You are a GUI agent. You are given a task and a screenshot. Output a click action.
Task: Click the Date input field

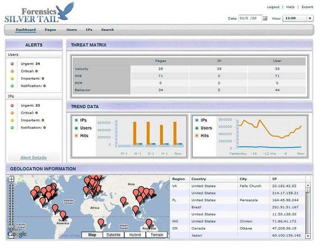click(250, 18)
